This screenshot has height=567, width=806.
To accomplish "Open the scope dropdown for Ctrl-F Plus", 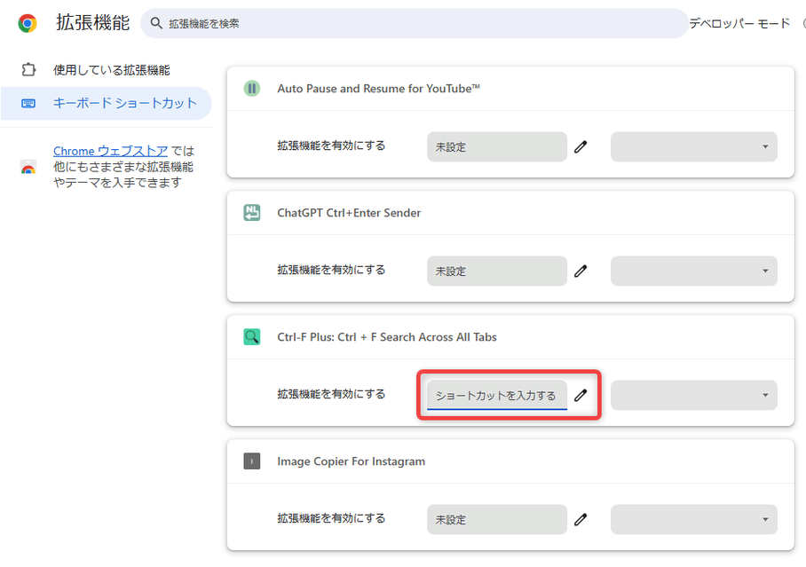I will pyautogui.click(x=694, y=396).
